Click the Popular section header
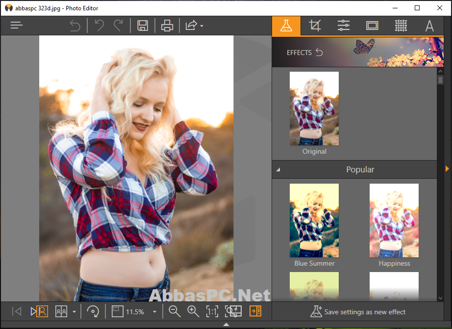 coord(354,169)
